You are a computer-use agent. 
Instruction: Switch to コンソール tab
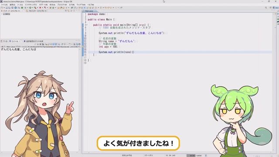pyautogui.click(x=14, y=41)
